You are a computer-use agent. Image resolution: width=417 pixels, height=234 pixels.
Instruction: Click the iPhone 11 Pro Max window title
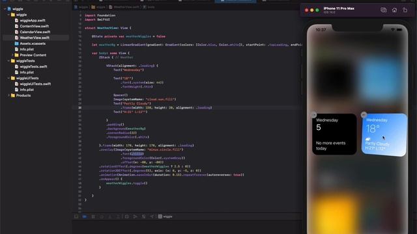coord(339,8)
